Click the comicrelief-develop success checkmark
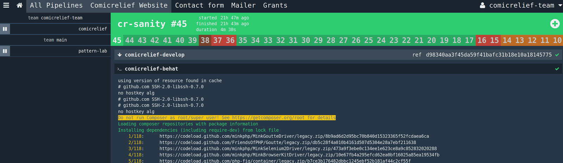Viewport: 563px width, 163px height. [x=557, y=55]
